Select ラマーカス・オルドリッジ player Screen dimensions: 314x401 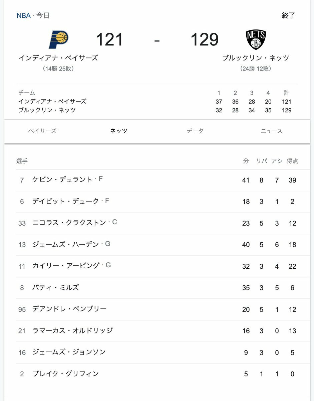tap(72, 330)
